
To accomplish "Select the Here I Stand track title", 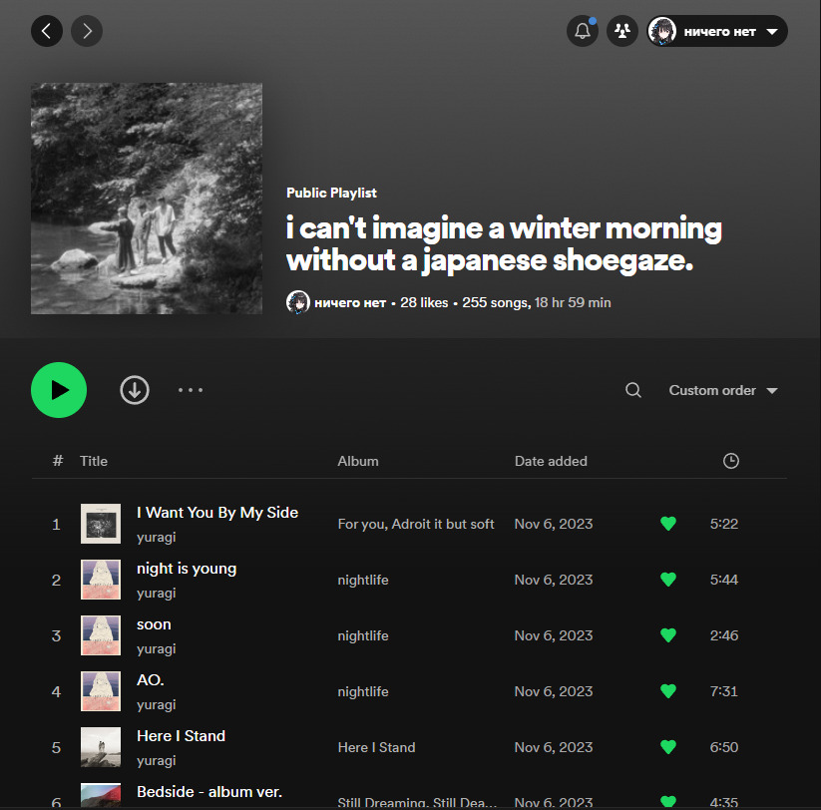I will 182,736.
